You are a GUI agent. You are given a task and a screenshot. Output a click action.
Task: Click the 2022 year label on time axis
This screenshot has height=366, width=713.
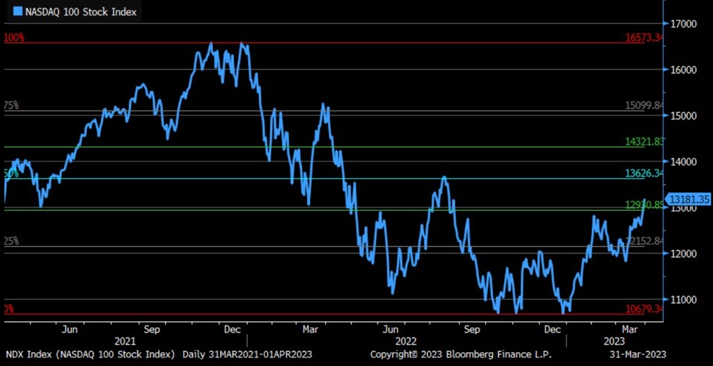pyautogui.click(x=406, y=341)
